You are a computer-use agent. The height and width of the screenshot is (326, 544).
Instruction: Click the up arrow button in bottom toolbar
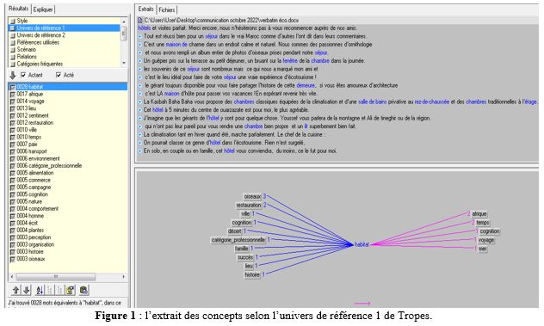coord(15,290)
